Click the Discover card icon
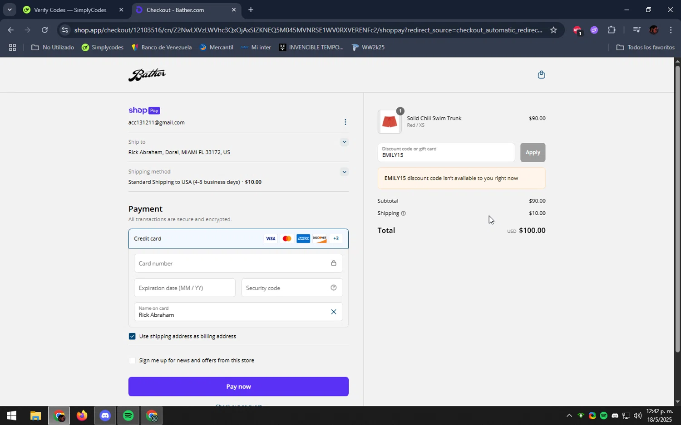Viewport: 681px width, 425px height. tap(320, 239)
